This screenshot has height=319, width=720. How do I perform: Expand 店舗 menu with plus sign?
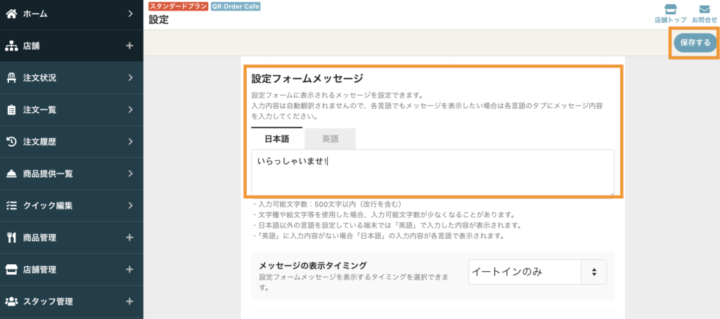click(x=129, y=46)
